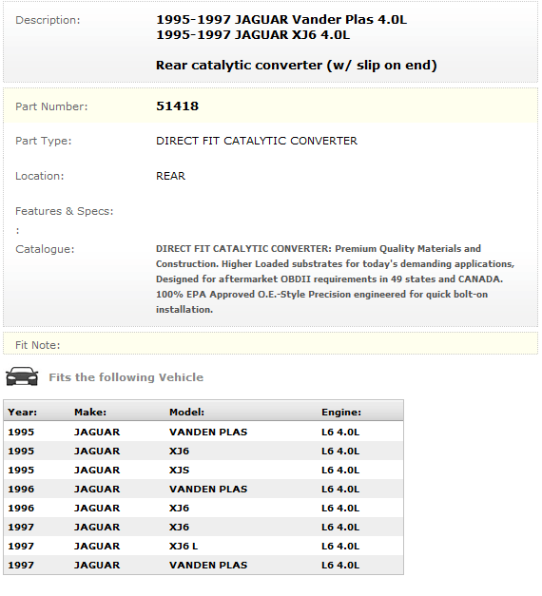The width and height of the screenshot is (542, 596).
Task: Click the year cell in the XJS row
Action: 21,471
